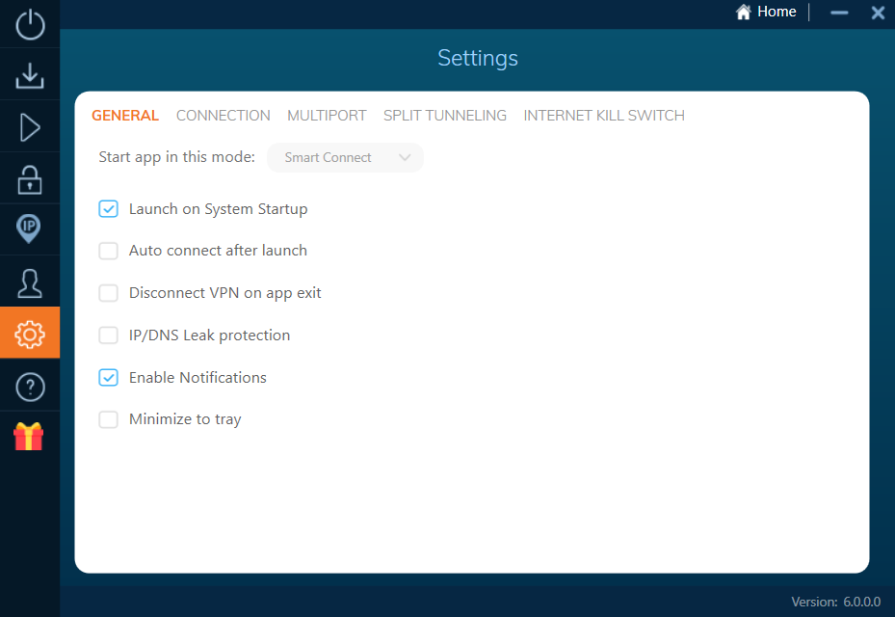Enable Auto connect after launch
Viewport: 895px width, 617px height.
pos(109,251)
